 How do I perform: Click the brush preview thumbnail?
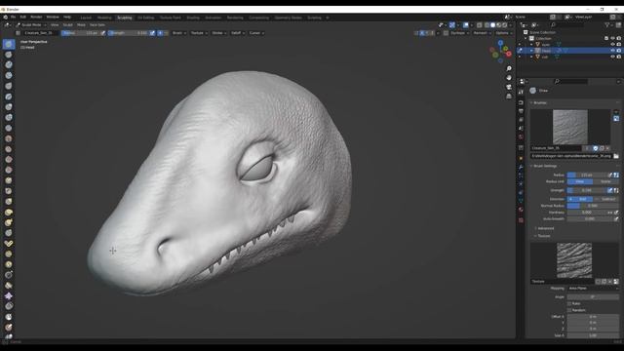[x=570, y=128]
